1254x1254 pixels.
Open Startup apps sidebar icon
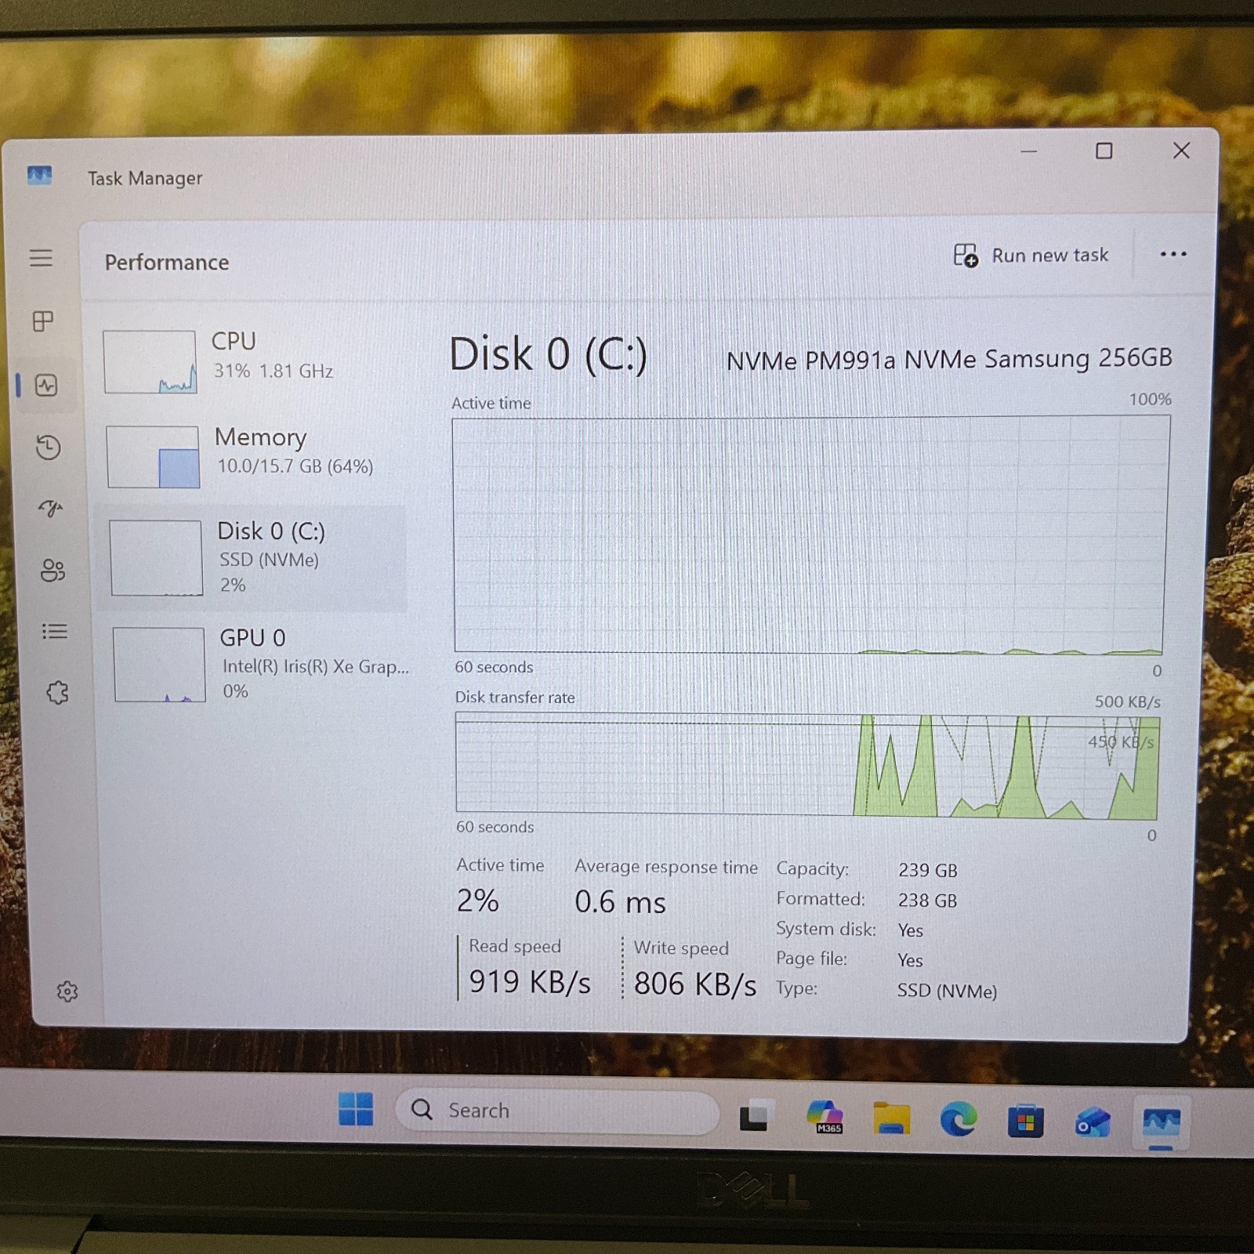point(51,508)
